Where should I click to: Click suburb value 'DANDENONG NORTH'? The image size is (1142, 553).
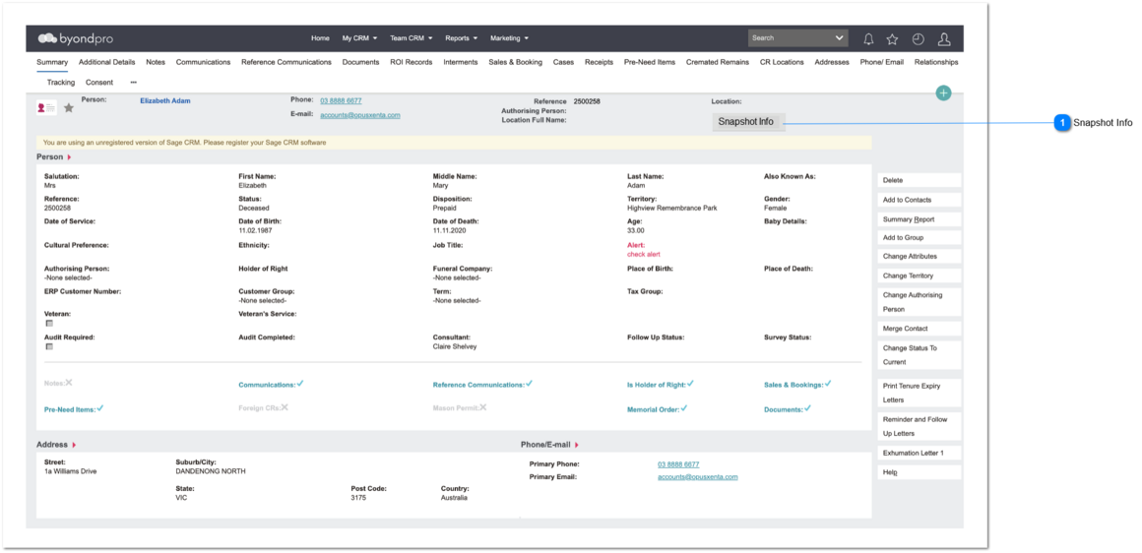click(211, 471)
